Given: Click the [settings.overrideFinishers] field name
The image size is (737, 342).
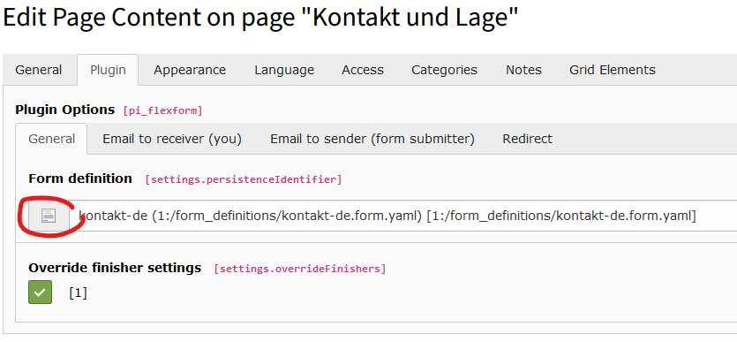Looking at the screenshot, I should coord(300,269).
